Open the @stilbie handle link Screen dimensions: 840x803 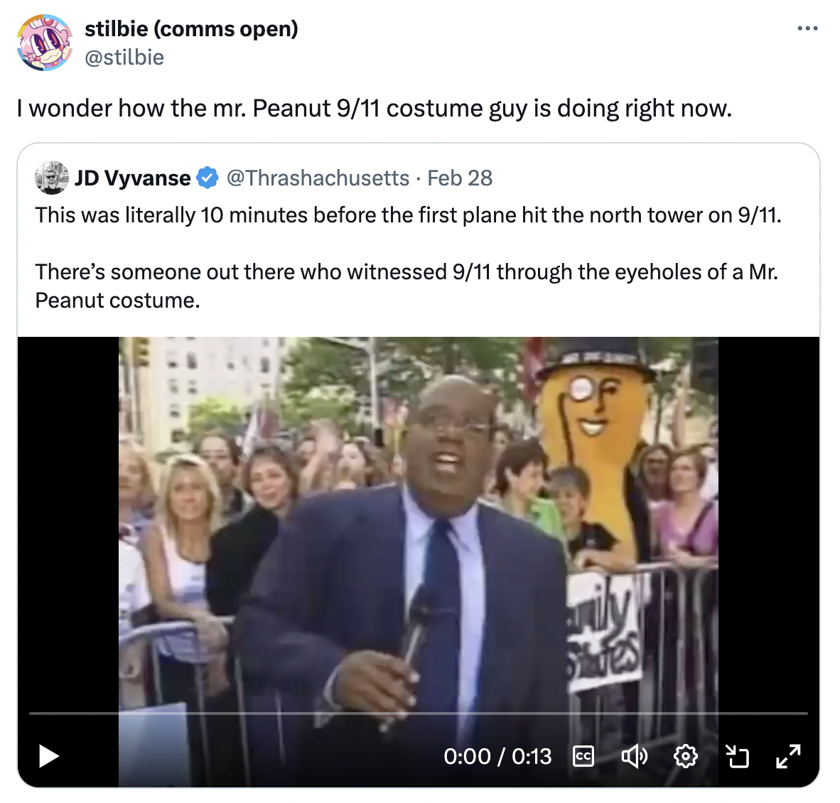click(x=124, y=58)
